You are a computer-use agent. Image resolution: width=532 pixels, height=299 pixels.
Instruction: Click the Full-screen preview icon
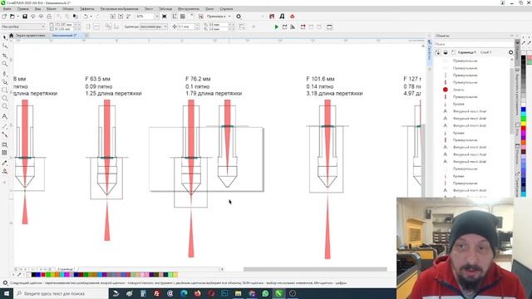[x=165, y=17]
